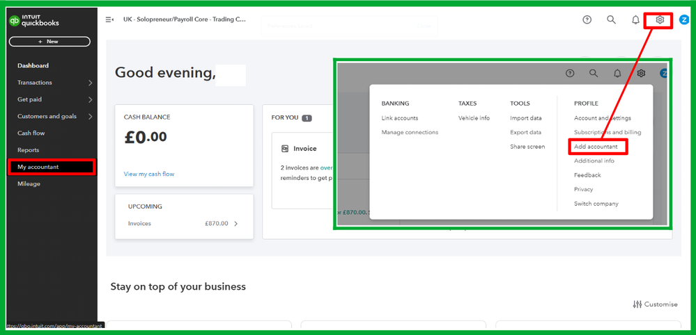Choose Import data under Tools
Screen dimensions: 696x335
526,118
